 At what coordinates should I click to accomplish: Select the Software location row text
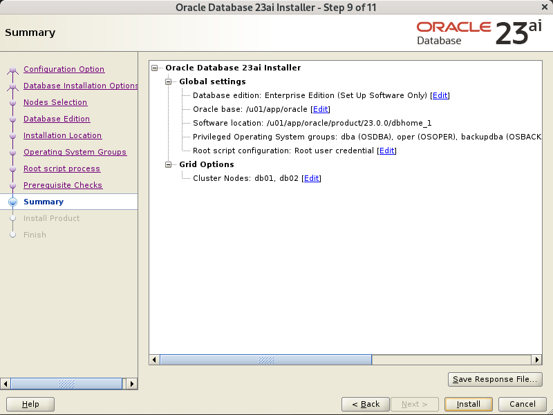coord(312,123)
